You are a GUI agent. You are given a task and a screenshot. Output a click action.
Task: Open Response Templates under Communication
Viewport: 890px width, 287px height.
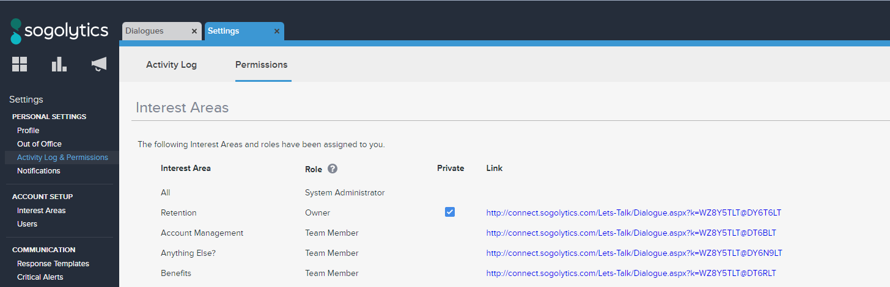click(53, 264)
